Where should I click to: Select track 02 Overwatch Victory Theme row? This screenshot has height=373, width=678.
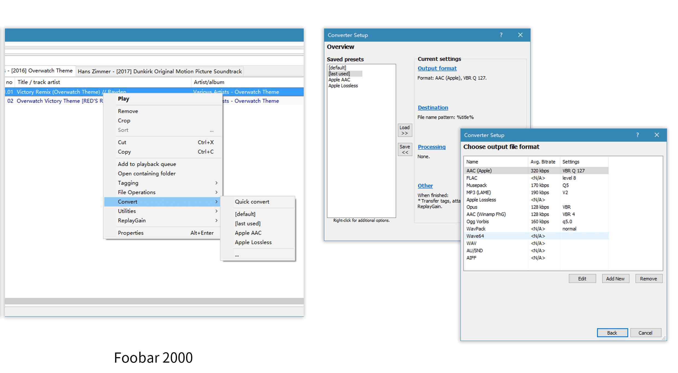[x=154, y=101]
